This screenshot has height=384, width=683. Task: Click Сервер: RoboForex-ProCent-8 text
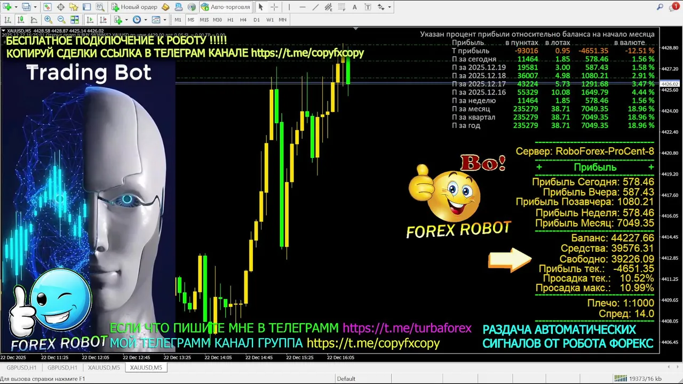585,151
